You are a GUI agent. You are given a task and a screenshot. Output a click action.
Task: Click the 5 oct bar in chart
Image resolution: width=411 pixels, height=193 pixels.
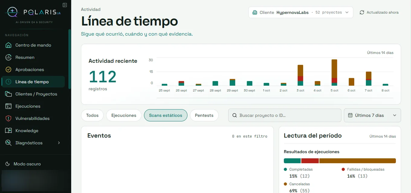click(334, 73)
